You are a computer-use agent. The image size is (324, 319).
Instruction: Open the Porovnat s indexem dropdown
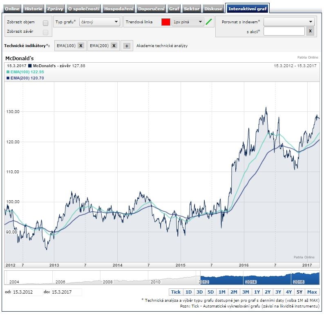[289, 22]
